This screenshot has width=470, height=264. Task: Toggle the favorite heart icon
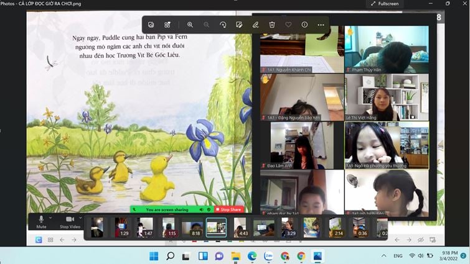click(288, 25)
